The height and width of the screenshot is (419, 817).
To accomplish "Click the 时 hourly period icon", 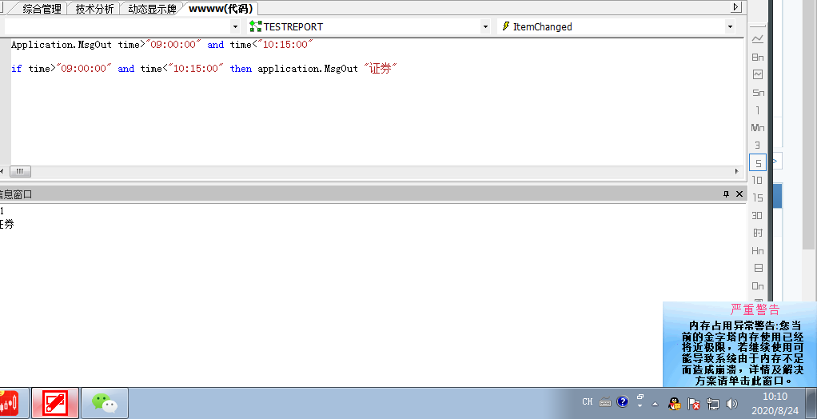I will (758, 233).
